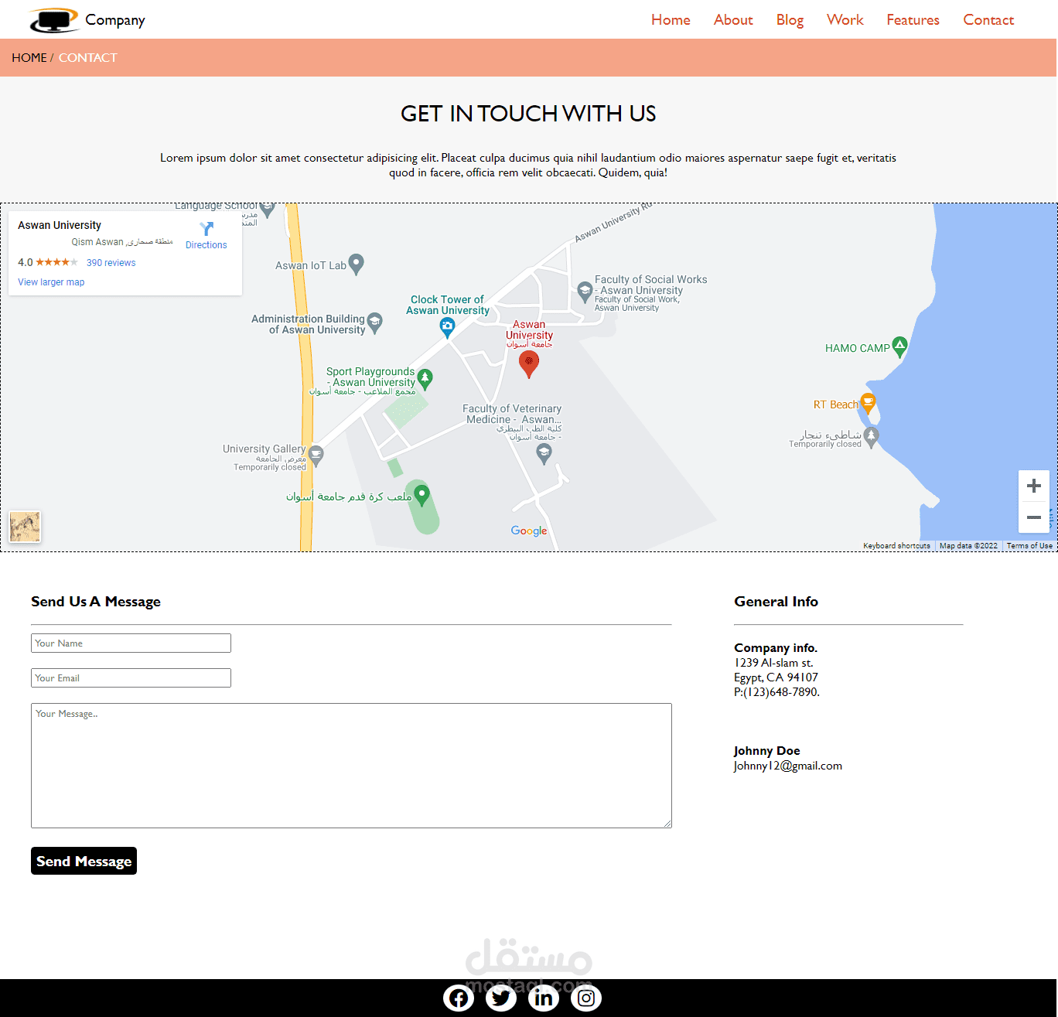
Task: Click the HOME breadcrumb link
Action: pos(29,58)
